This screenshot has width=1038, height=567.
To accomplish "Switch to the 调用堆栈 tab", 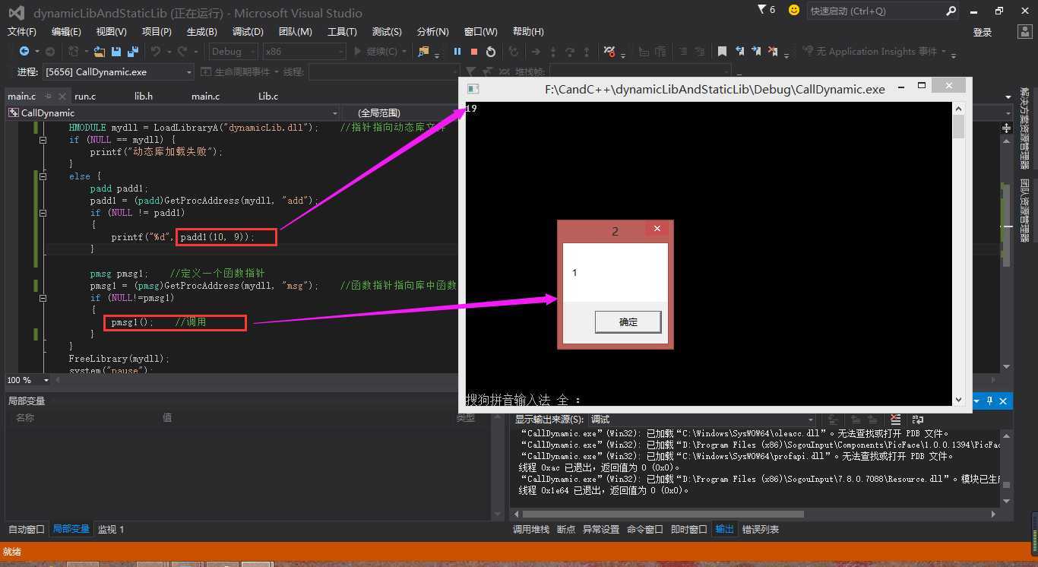I will pos(531,529).
